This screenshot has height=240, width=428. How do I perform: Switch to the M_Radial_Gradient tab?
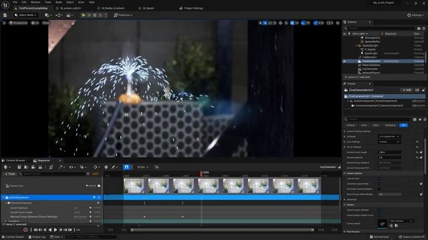point(111,8)
